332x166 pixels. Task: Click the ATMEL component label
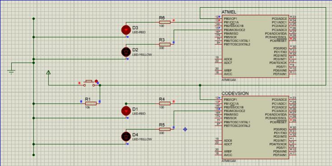229,12
